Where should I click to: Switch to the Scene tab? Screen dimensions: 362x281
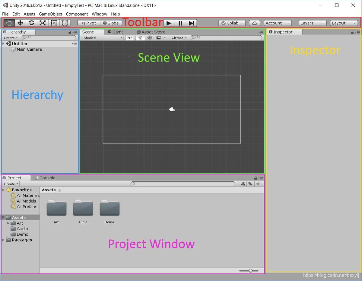(92, 32)
